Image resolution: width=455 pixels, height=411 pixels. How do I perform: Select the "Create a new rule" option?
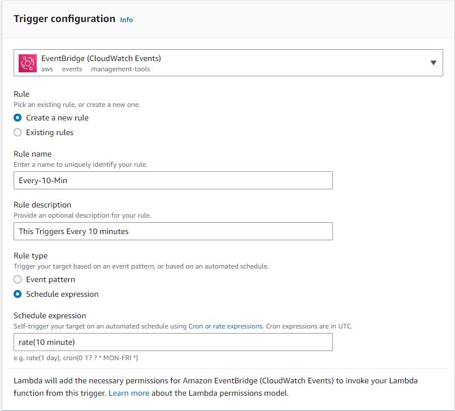coord(18,118)
